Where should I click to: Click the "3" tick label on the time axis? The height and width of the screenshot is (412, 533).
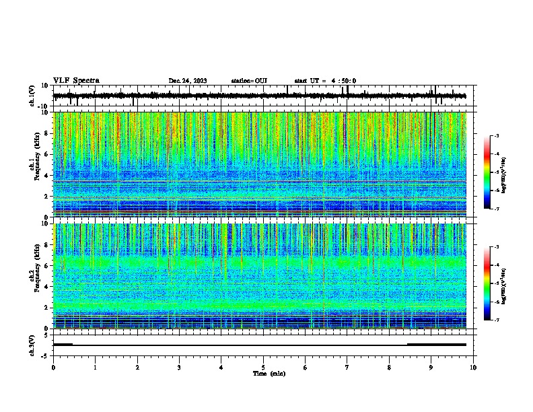pos(179,368)
